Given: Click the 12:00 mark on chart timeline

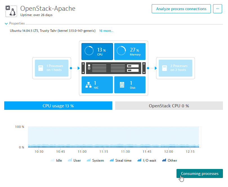Looking at the screenshot, I should point(169,152).
